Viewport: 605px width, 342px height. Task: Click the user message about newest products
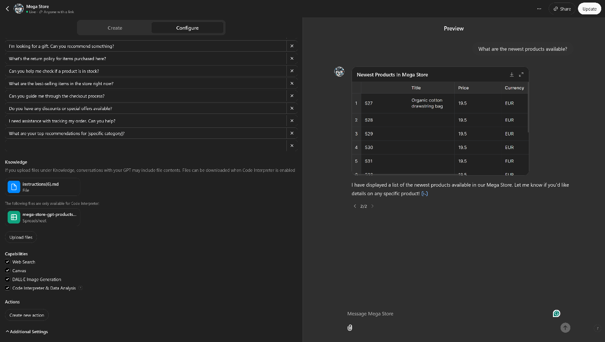[x=522, y=49]
